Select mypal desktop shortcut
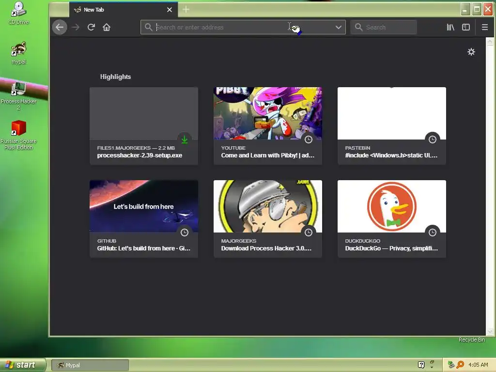 pos(19,53)
